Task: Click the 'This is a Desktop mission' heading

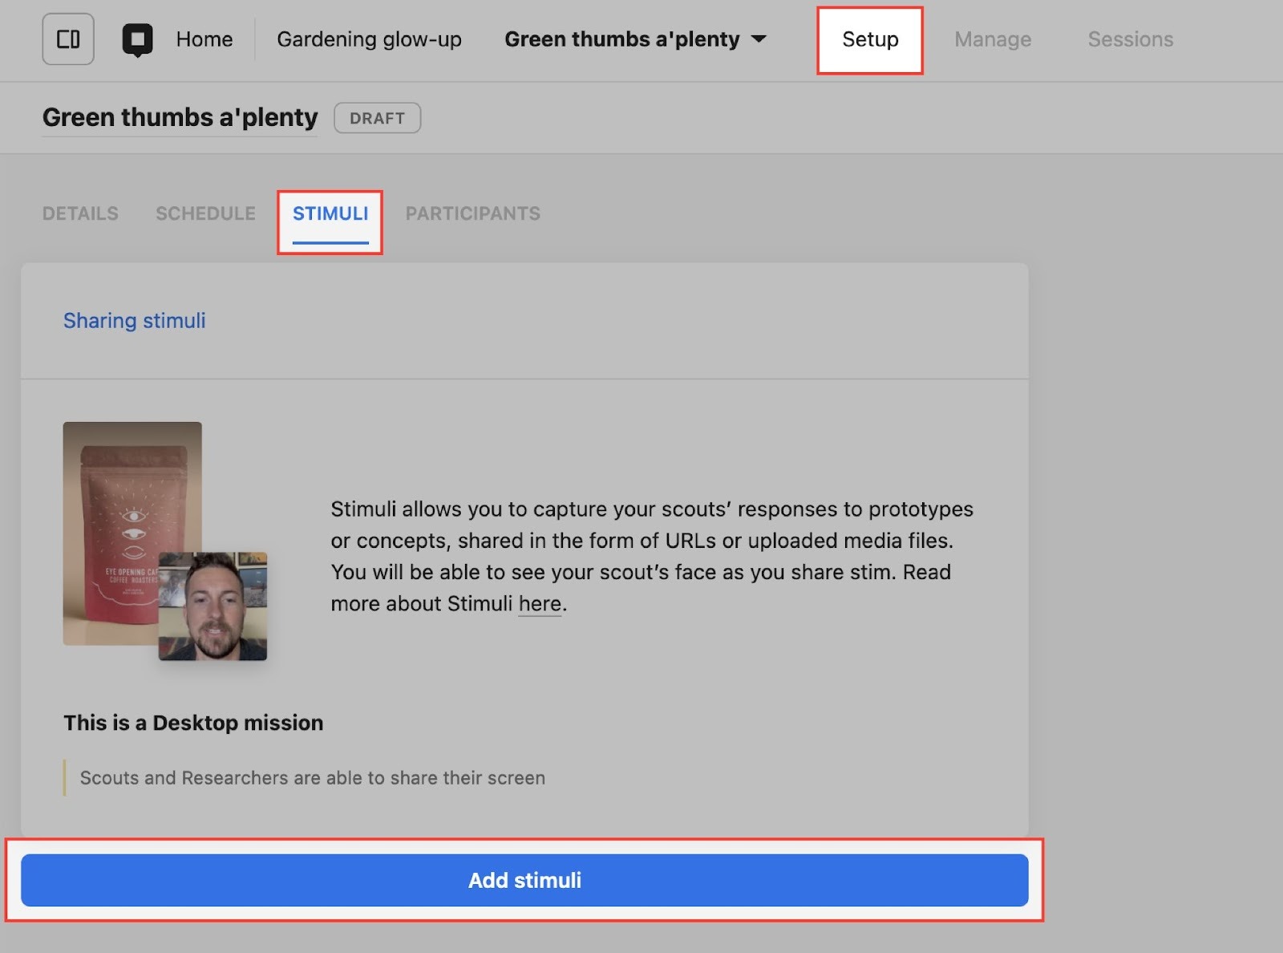Action: click(193, 723)
